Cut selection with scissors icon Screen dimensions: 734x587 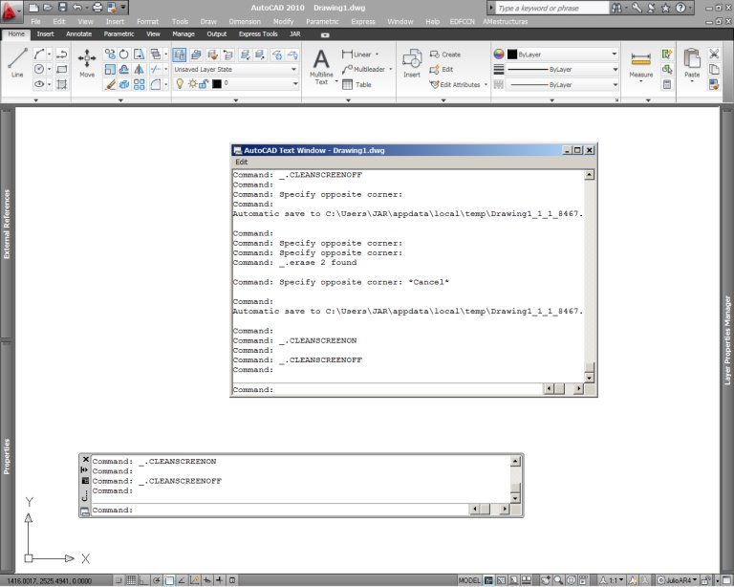[x=714, y=54]
